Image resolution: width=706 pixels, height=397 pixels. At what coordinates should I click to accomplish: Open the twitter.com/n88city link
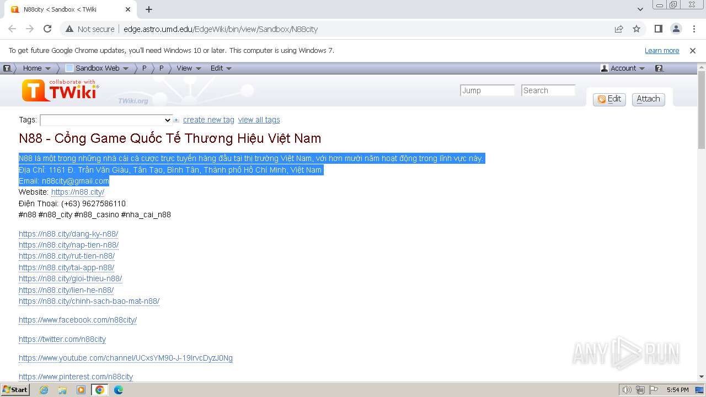tap(62, 339)
